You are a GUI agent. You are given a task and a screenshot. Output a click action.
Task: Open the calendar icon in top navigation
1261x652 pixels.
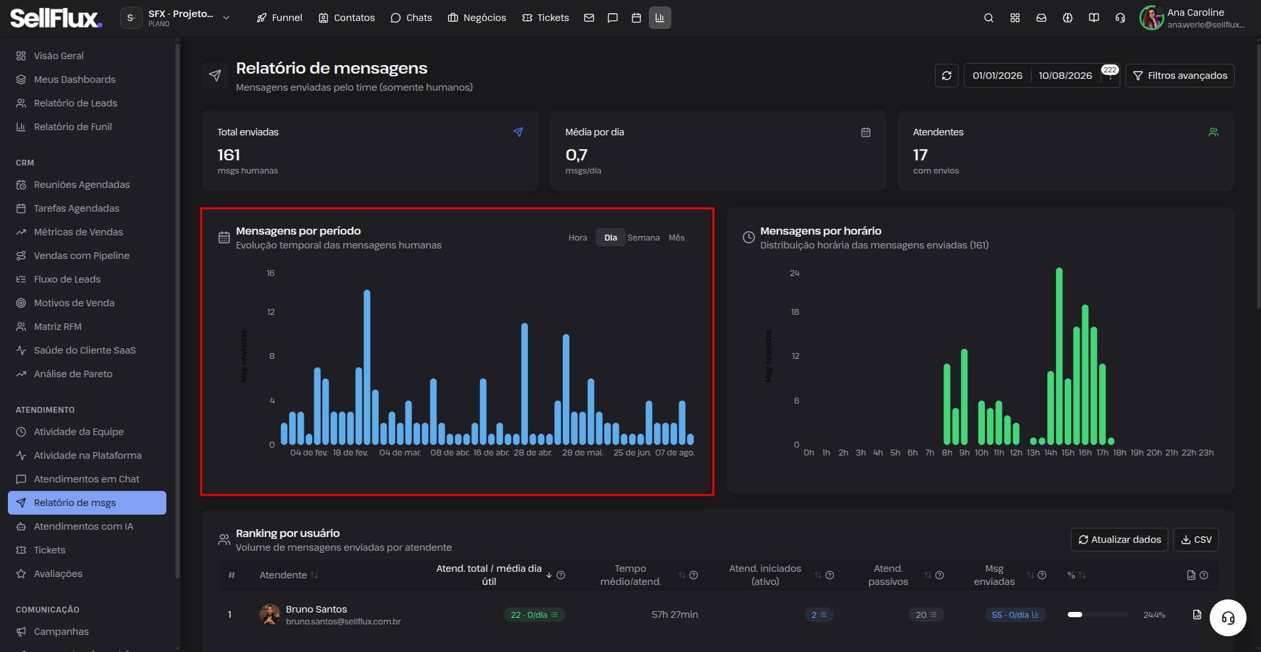[636, 18]
